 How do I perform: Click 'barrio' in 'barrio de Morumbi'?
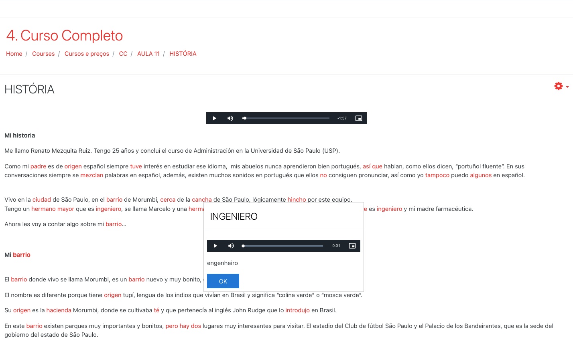(x=114, y=200)
